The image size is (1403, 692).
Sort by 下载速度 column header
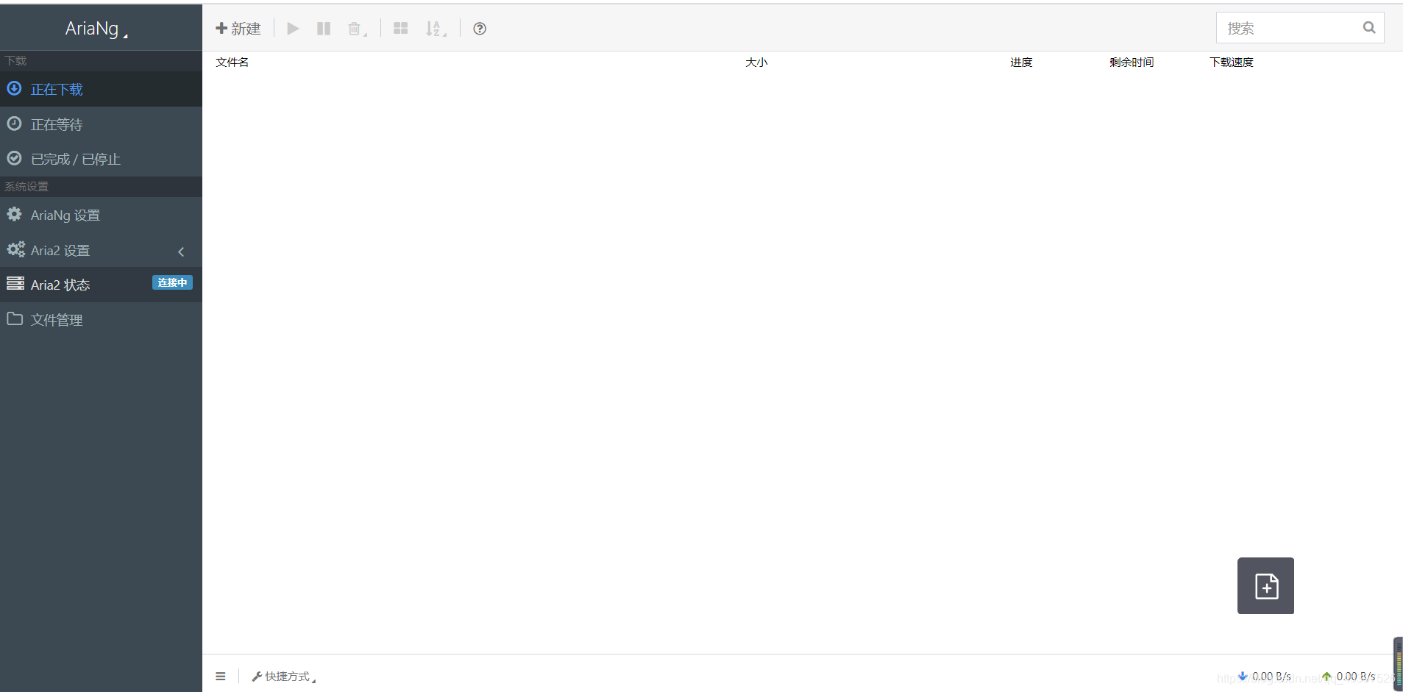(1231, 63)
